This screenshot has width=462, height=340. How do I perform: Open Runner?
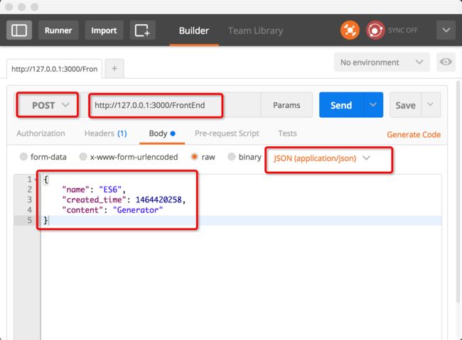[58, 30]
